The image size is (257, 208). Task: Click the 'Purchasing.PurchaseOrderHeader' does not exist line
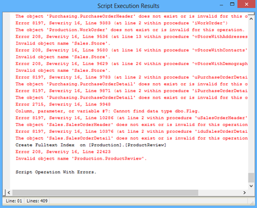click(x=131, y=17)
